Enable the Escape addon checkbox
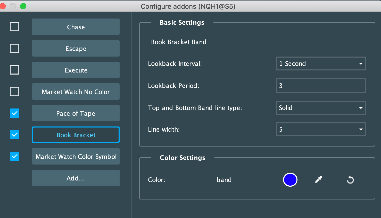This screenshot has height=218, width=381. [14, 48]
